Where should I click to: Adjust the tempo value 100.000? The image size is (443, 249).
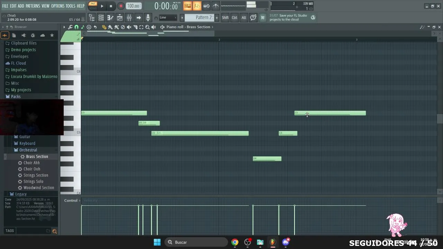133,6
